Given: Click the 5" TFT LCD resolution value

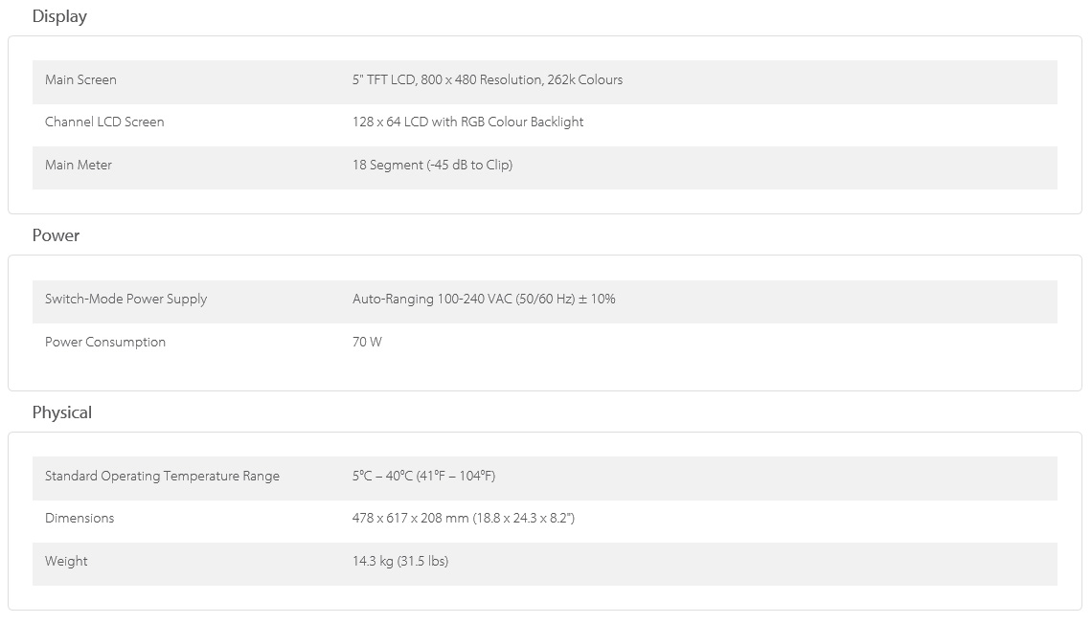Looking at the screenshot, I should click(487, 80).
